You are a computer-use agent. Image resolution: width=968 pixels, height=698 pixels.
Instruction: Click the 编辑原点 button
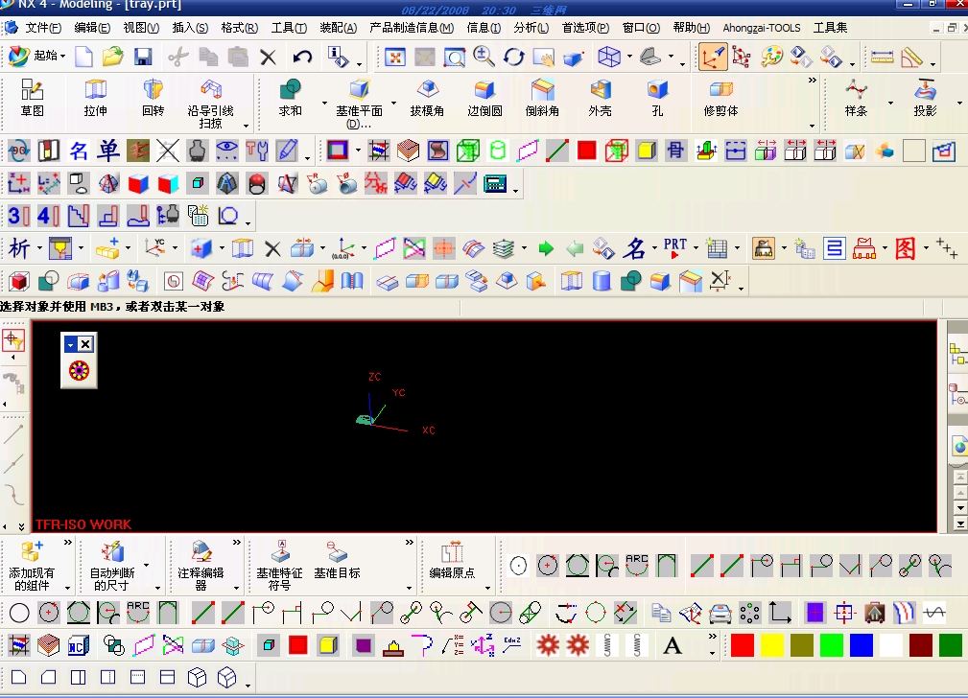[452, 561]
